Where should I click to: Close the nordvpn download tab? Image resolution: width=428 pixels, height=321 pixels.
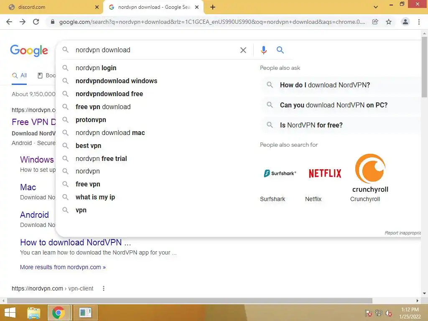coord(197,7)
